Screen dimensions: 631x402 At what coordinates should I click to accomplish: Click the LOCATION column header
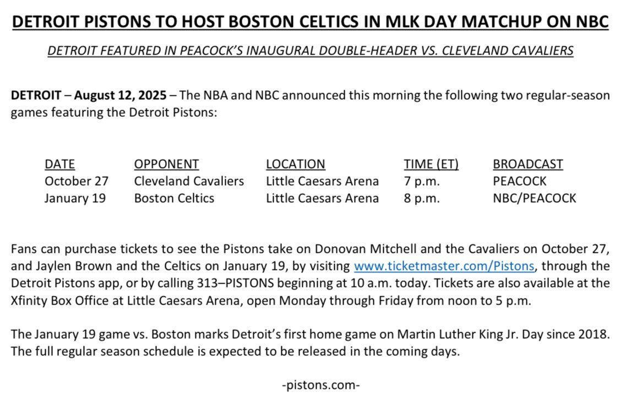click(296, 164)
